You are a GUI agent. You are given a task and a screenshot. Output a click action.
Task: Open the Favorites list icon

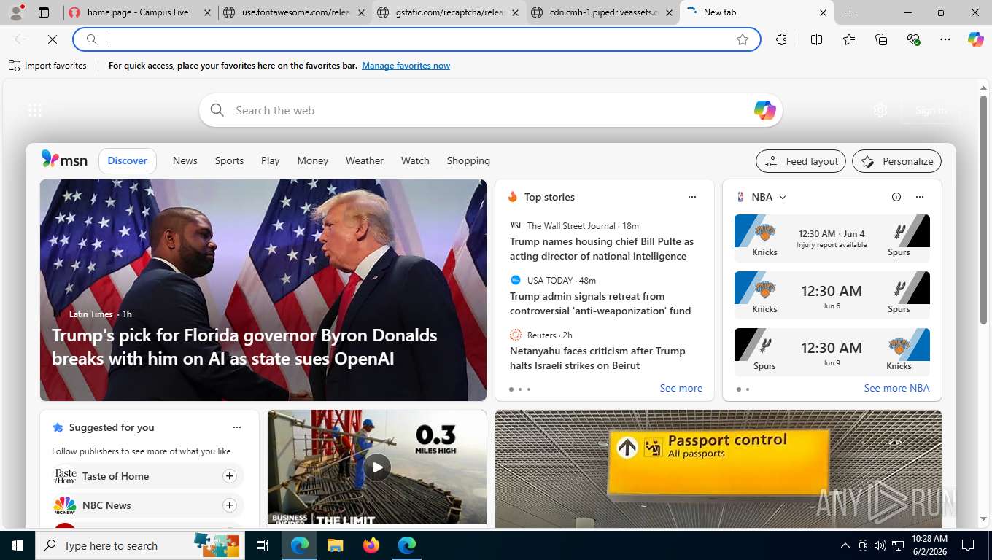(849, 39)
